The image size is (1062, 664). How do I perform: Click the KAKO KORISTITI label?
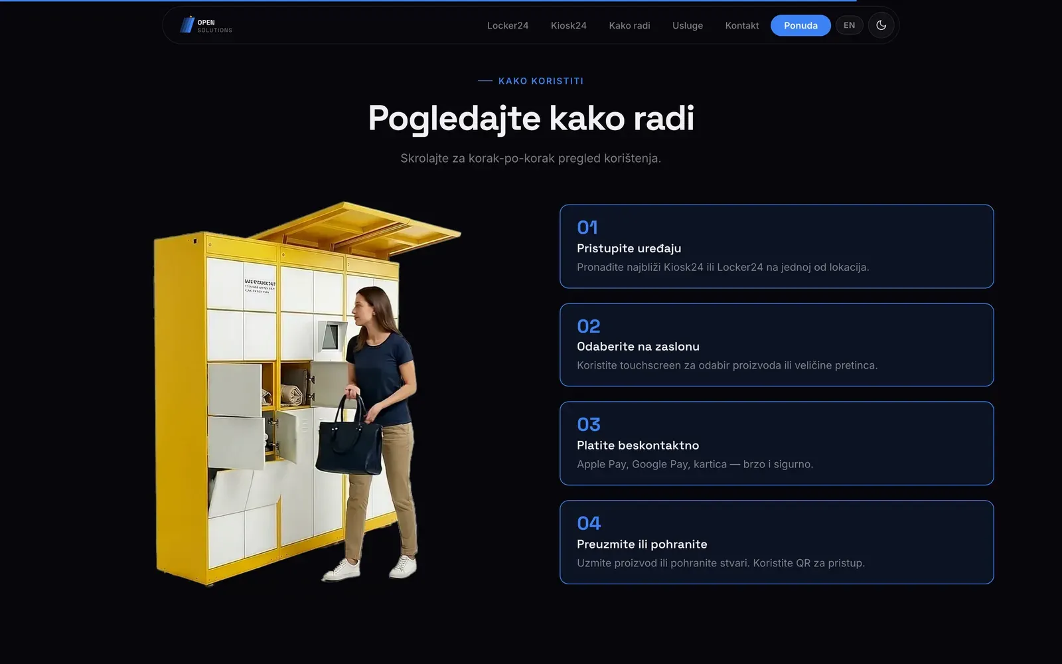541,81
